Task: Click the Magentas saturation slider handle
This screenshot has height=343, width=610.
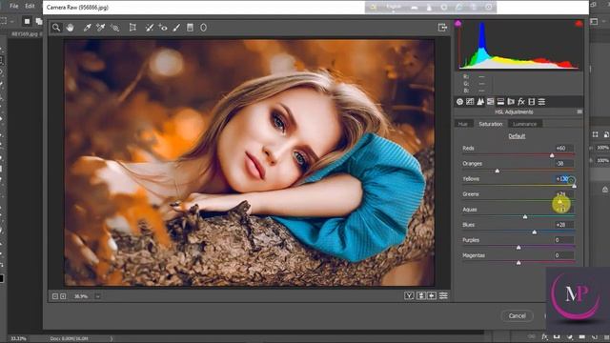Action: (518, 263)
